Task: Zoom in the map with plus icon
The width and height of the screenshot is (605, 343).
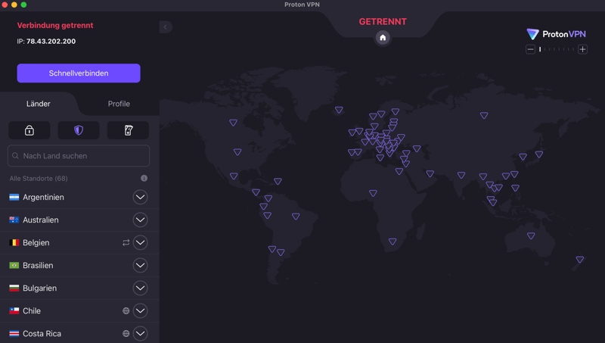Action: (582, 49)
